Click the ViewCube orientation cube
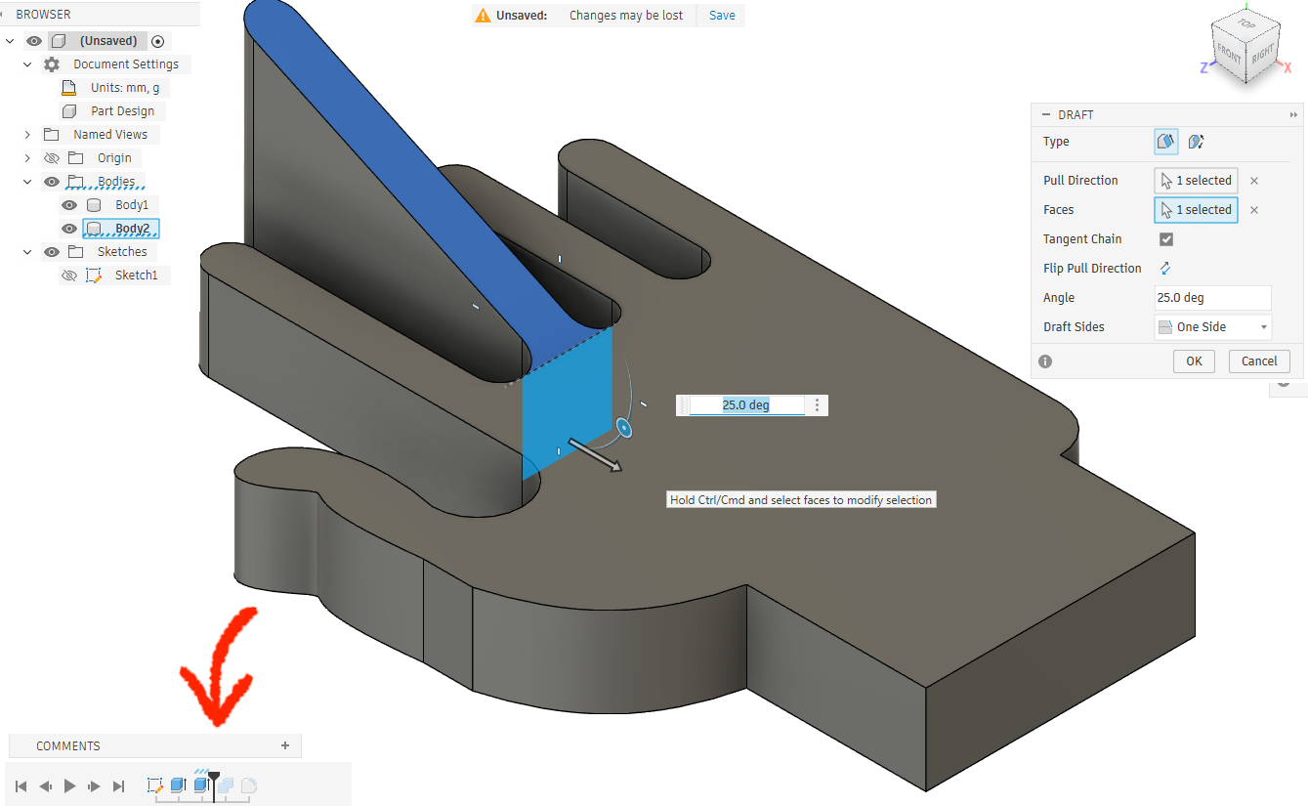 [1247, 49]
